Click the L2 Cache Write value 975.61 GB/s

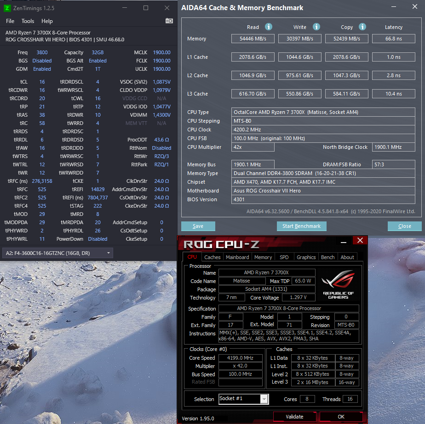point(300,75)
